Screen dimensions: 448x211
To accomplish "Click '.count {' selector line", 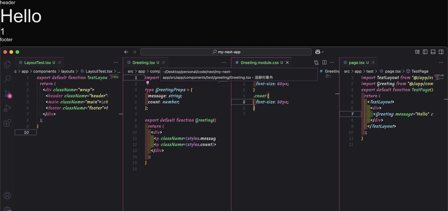I will (261, 96).
